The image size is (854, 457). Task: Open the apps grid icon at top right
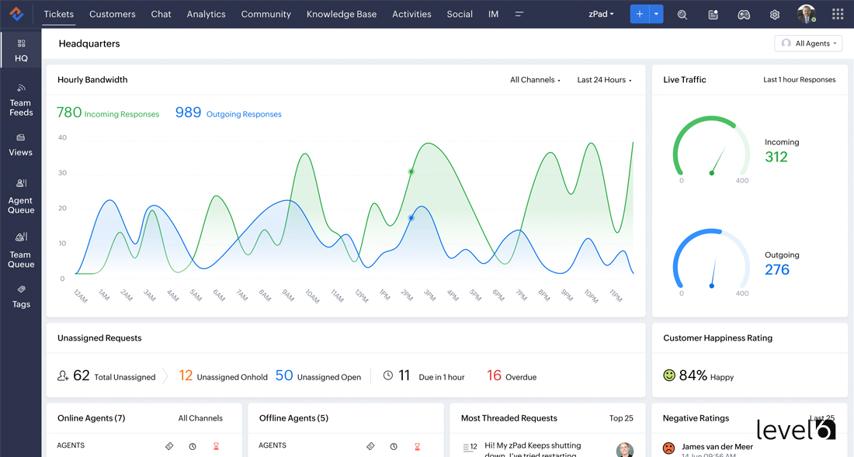[837, 13]
